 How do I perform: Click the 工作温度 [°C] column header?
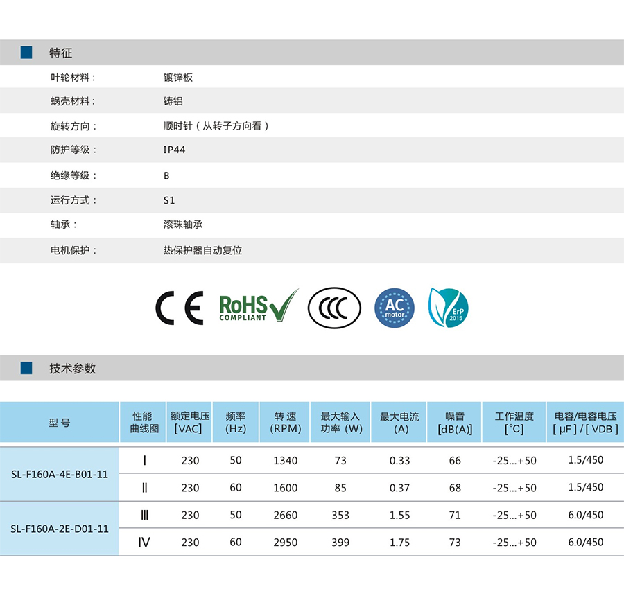(x=514, y=422)
